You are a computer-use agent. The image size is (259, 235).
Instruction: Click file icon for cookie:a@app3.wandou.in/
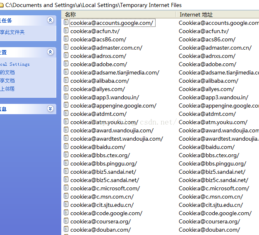point(66,97)
